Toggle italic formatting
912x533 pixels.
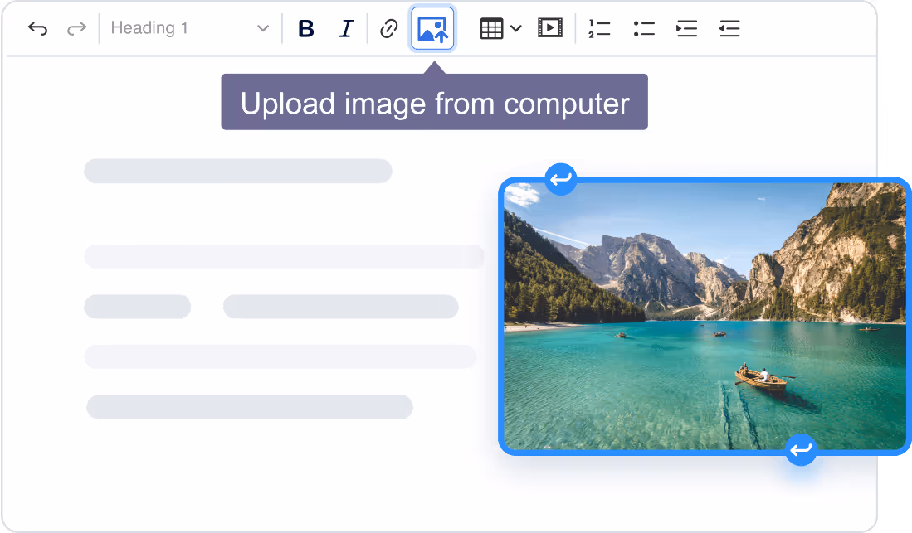[x=346, y=29]
